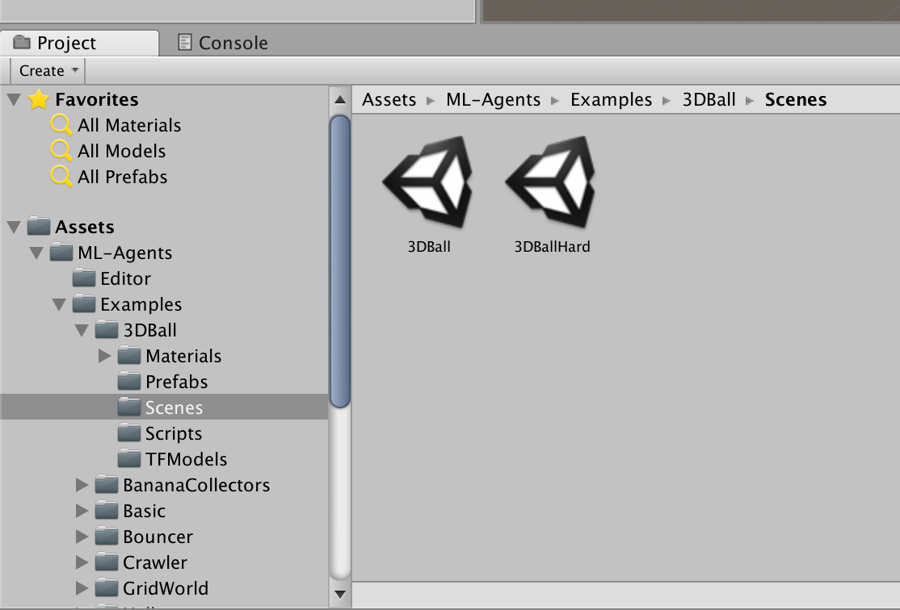
Task: Click the Prefabs folder icon
Action: coord(129,381)
